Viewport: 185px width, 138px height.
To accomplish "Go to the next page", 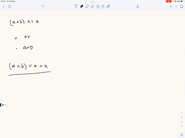I will (182, 126).
